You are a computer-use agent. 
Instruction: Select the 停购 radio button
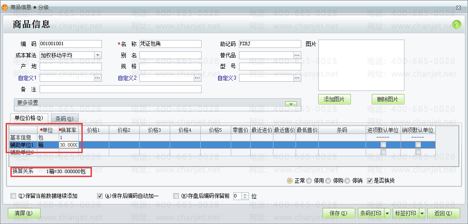coord(328,181)
